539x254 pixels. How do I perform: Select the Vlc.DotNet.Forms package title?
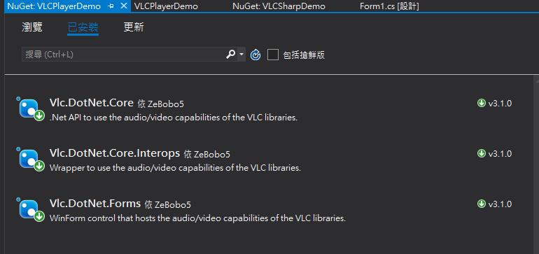[95, 204]
